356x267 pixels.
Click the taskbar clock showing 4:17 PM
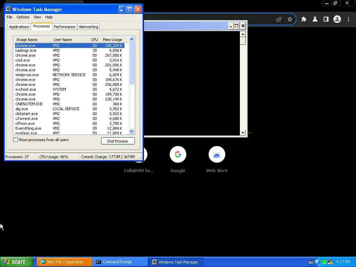(x=343, y=262)
